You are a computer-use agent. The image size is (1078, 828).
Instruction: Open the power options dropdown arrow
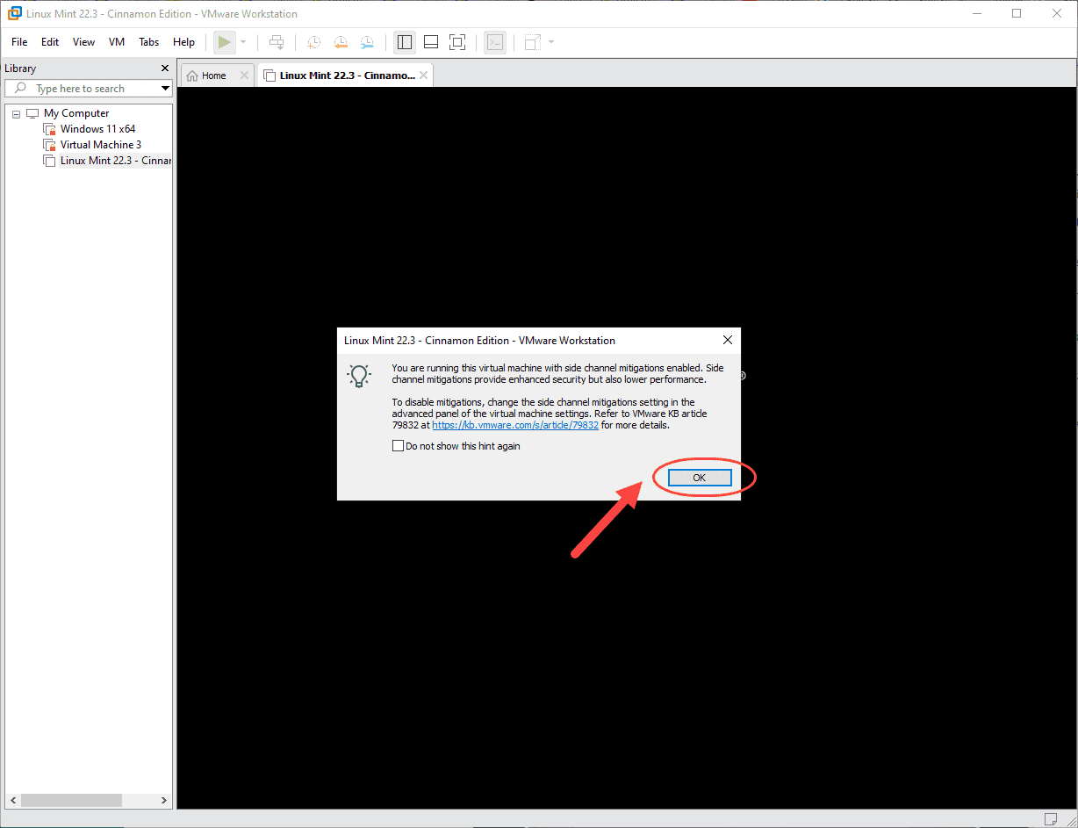243,42
